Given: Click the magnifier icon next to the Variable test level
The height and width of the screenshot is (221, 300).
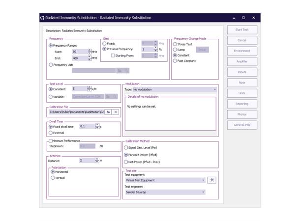Looking at the screenshot, I should (x=115, y=97).
